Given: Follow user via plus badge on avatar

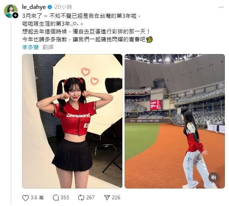Looking at the screenshot, I should coord(15,15).
